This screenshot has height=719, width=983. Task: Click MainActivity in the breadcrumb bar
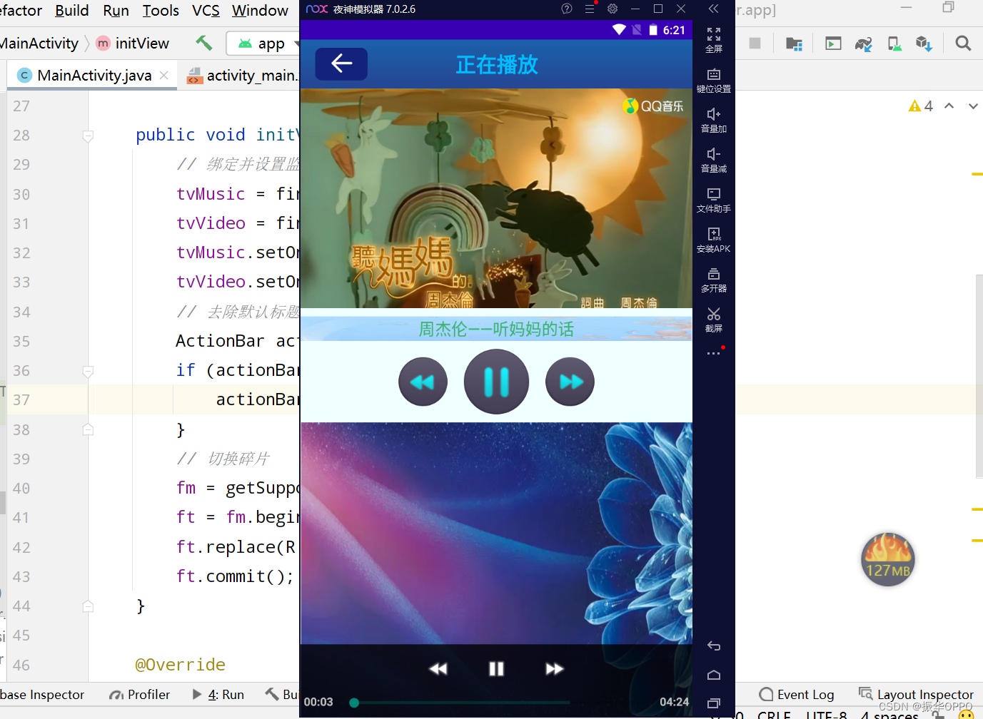[x=39, y=44]
